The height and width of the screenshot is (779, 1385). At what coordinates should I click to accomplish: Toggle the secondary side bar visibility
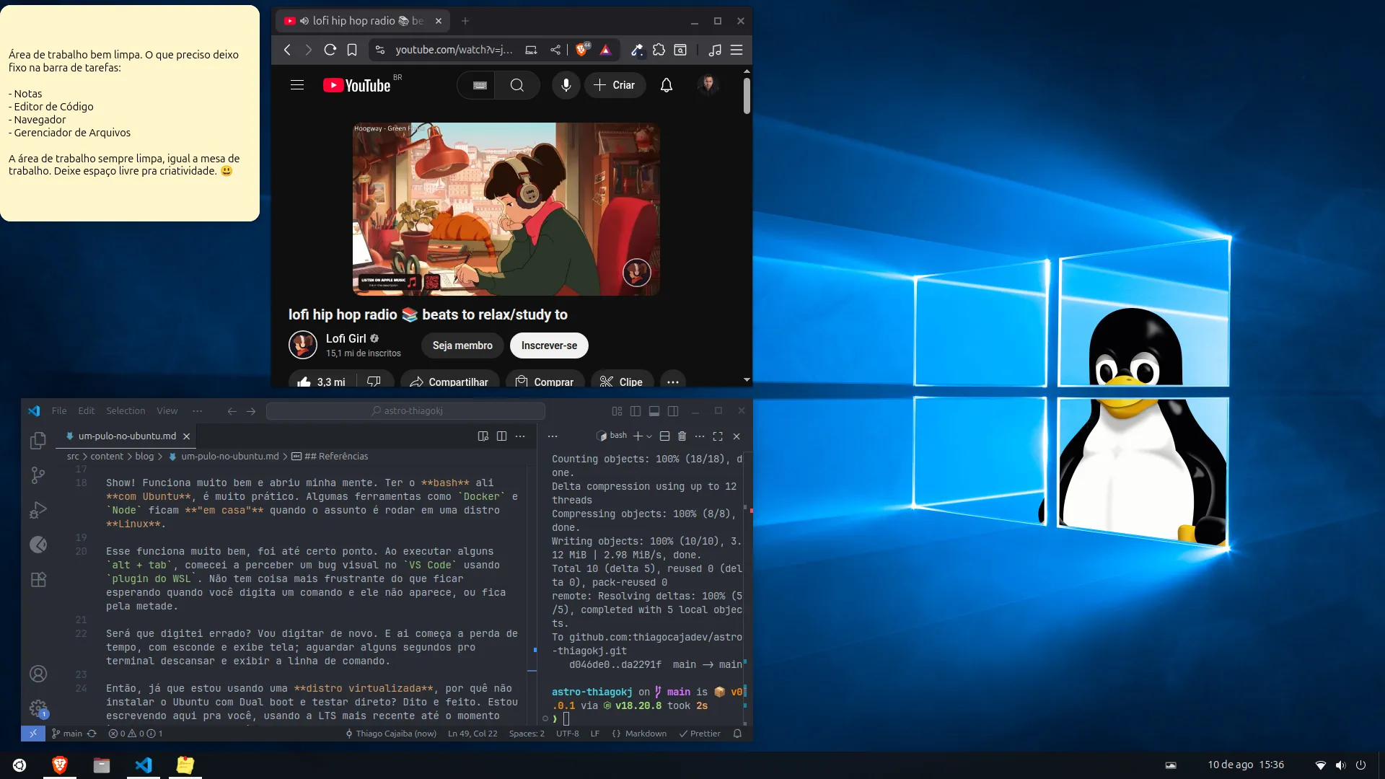pyautogui.click(x=673, y=410)
